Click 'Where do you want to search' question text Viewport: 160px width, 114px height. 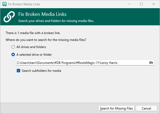pyautogui.click(x=46, y=40)
